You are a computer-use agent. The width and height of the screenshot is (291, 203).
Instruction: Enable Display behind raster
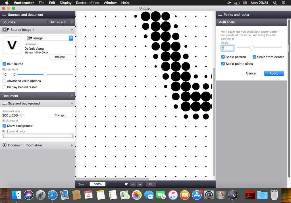4,87
